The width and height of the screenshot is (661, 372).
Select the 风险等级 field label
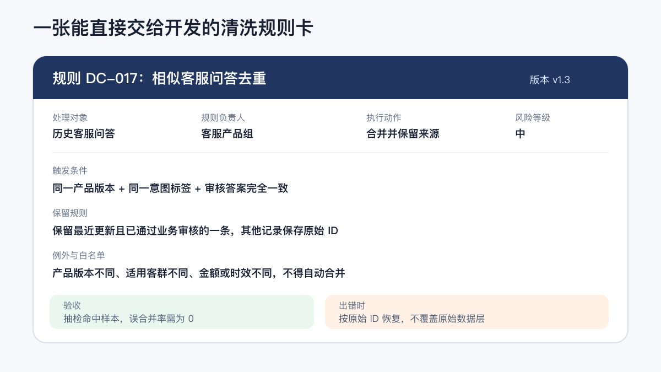[x=533, y=118]
